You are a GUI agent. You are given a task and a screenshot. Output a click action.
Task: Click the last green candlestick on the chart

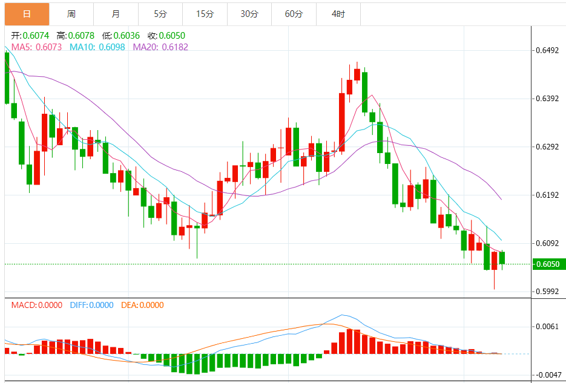[502, 258]
